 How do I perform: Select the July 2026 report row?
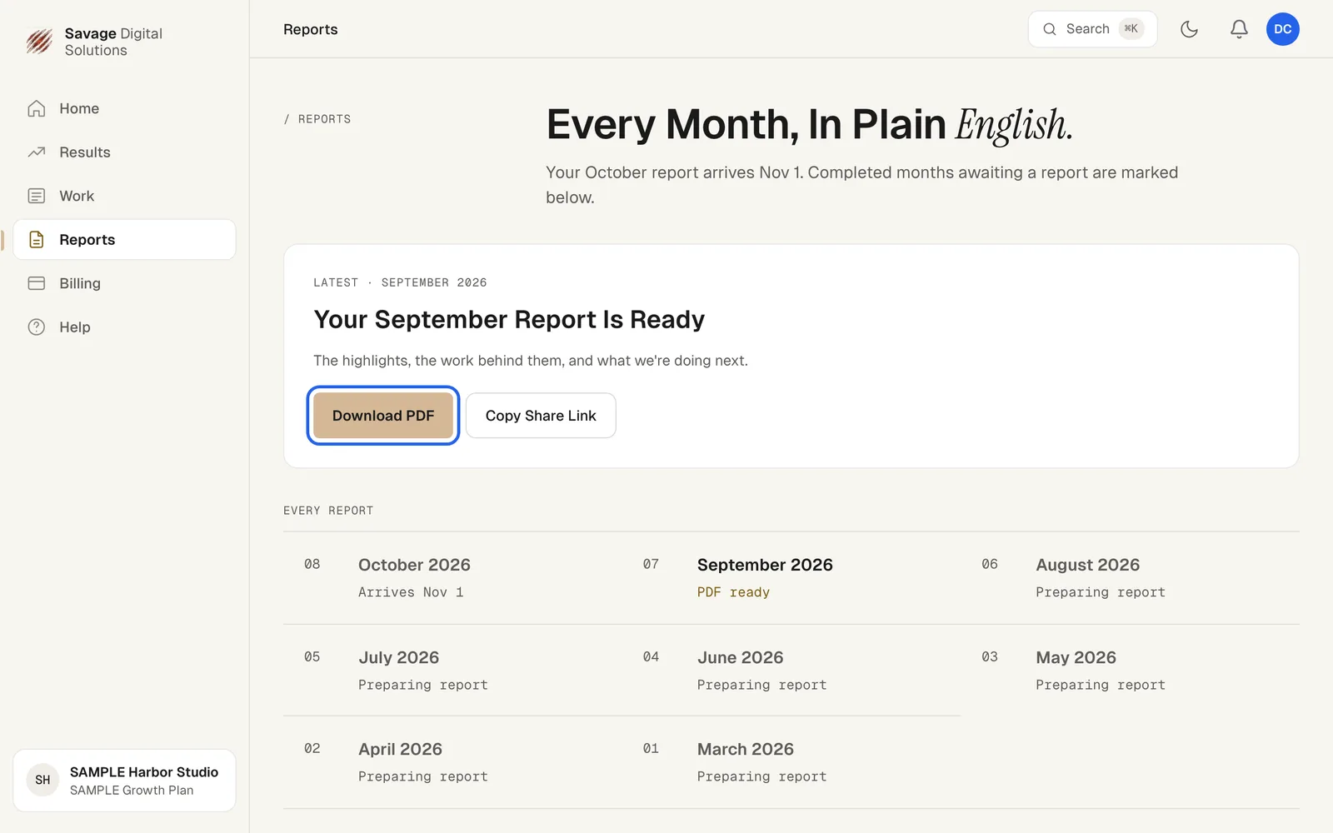pyautogui.click(x=452, y=671)
